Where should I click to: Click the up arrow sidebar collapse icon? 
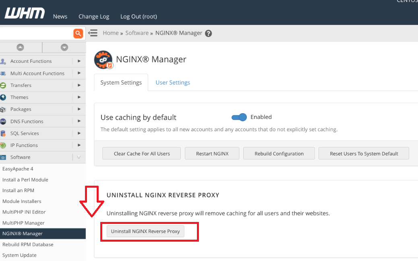tap(20, 48)
